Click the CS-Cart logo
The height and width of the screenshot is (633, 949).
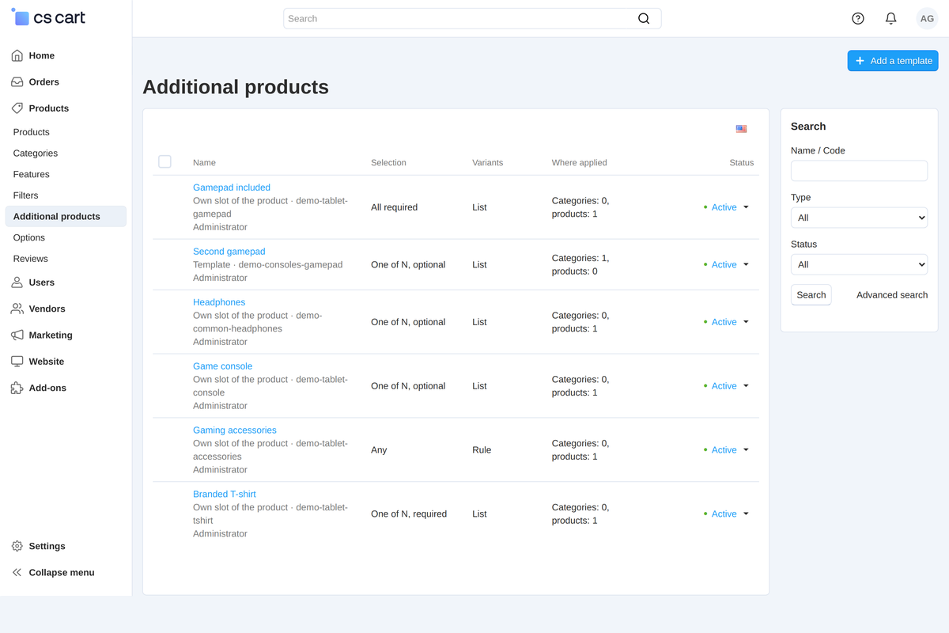49,17
